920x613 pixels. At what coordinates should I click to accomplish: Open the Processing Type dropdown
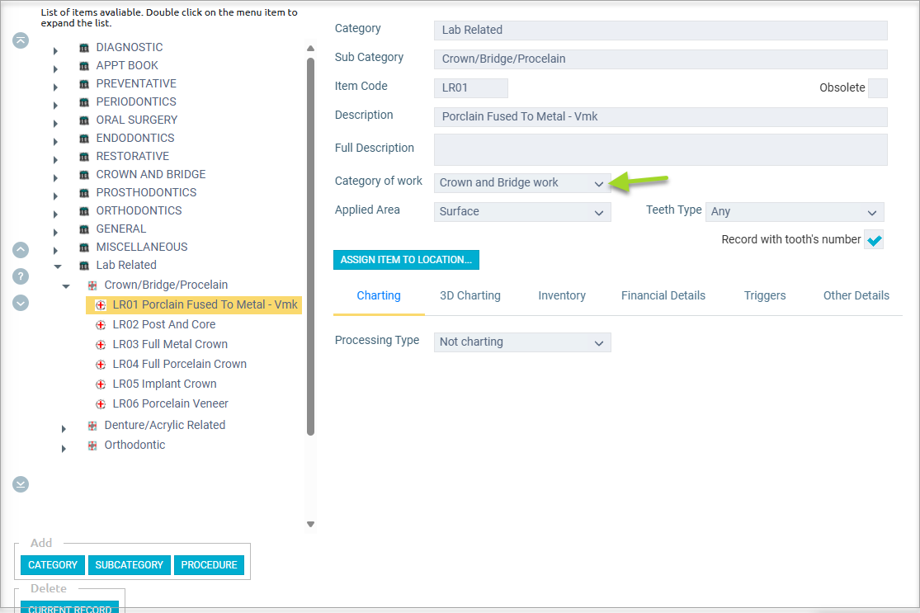pyautogui.click(x=522, y=342)
